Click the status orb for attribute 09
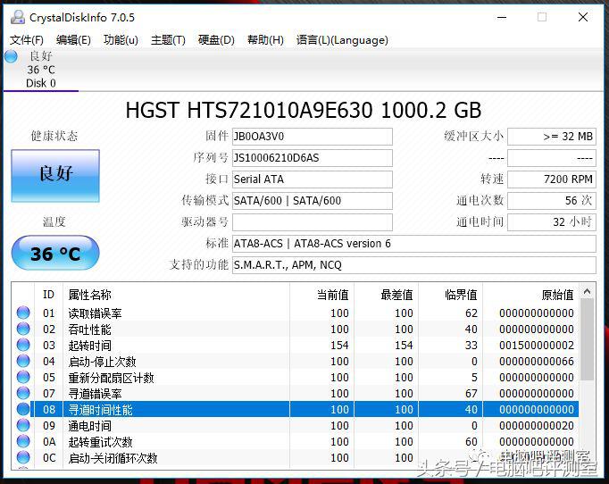The width and height of the screenshot is (609, 484). click(23, 425)
